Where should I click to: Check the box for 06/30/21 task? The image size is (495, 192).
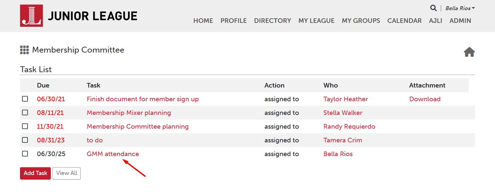pyautogui.click(x=25, y=99)
